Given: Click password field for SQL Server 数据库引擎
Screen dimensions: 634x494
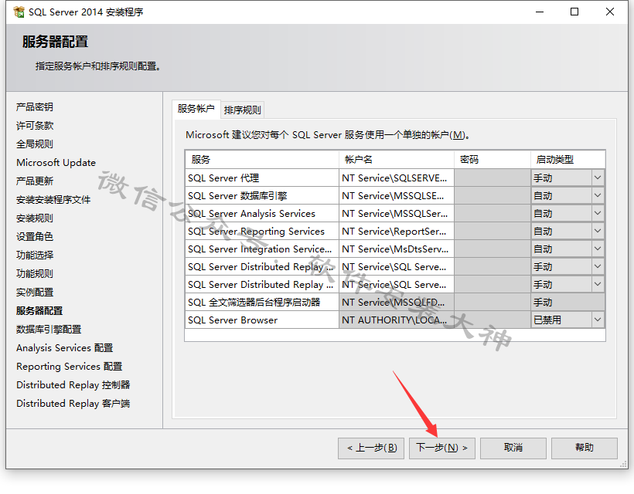Looking at the screenshot, I should coord(492,195).
